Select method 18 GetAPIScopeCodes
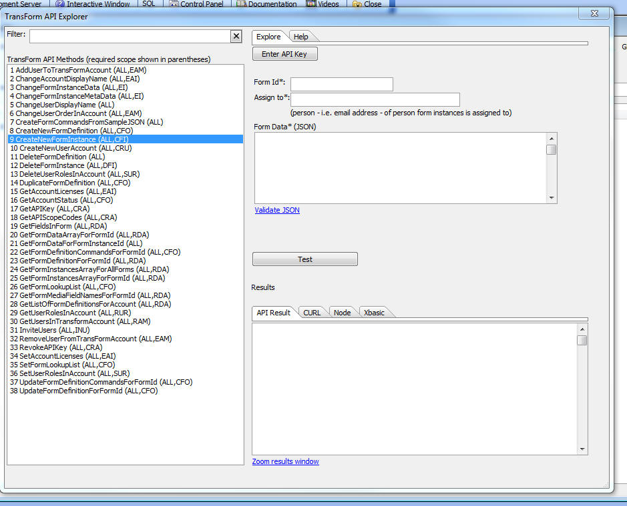 tap(125, 217)
